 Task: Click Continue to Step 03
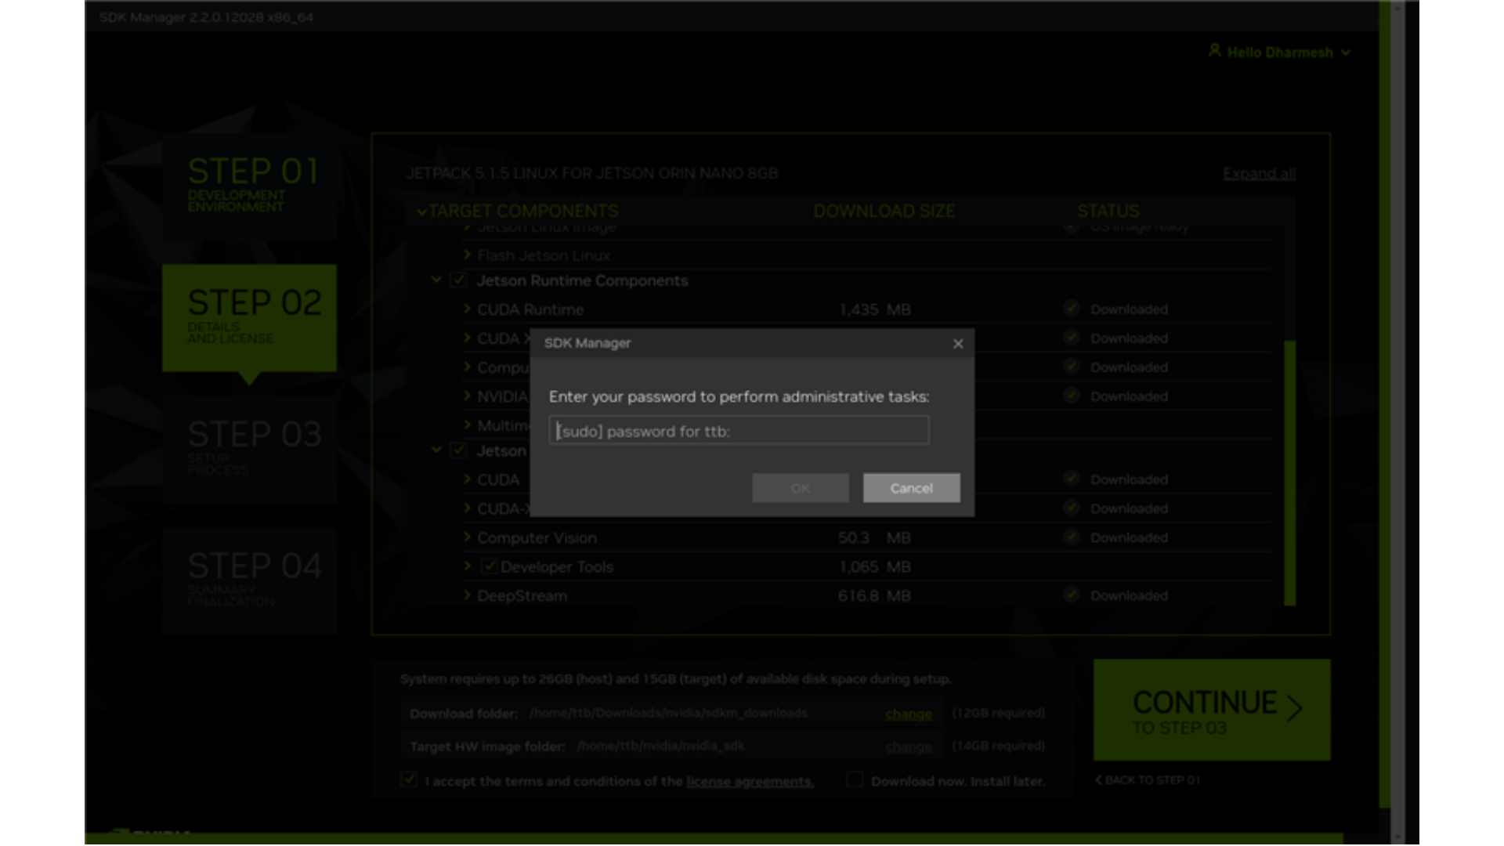pos(1211,710)
